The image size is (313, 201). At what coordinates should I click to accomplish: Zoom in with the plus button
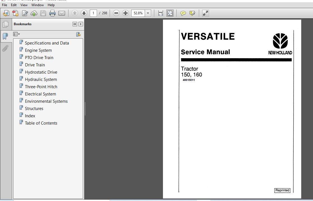click(x=125, y=13)
